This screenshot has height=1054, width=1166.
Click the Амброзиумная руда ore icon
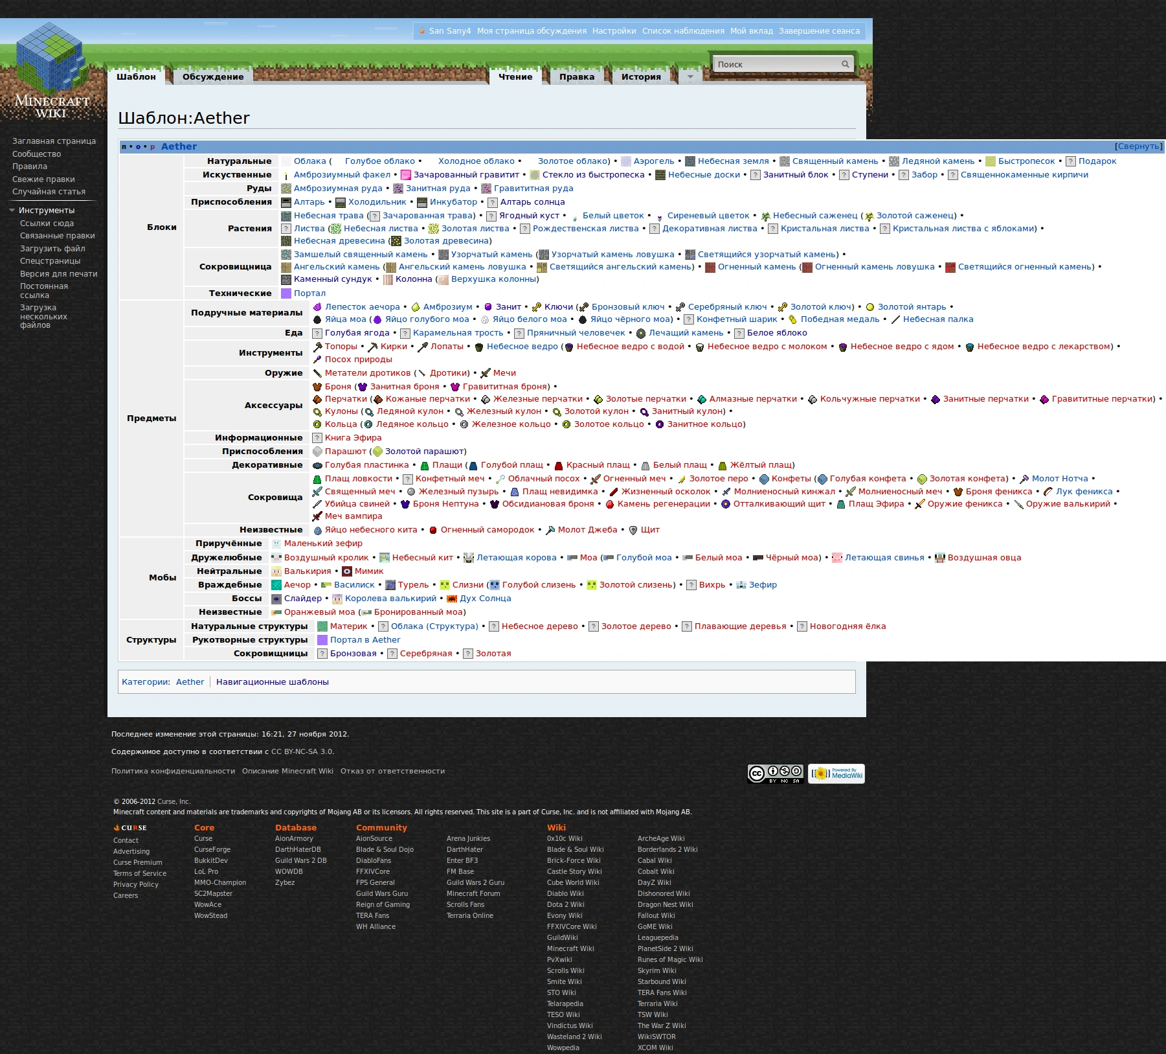[286, 189]
